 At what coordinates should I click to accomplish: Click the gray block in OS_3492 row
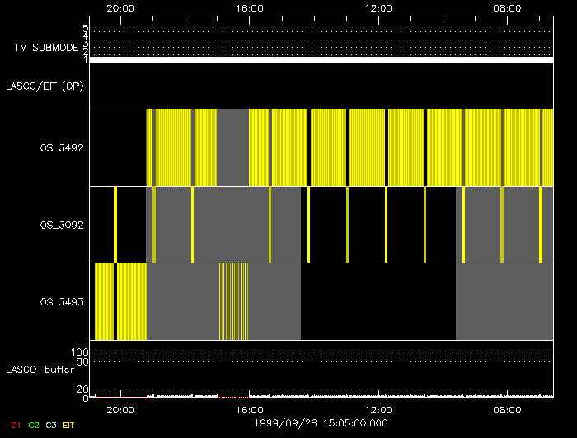click(232, 147)
